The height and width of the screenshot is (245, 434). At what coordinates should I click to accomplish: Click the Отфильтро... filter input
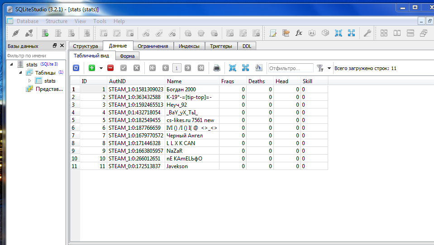pyautogui.click(x=291, y=68)
